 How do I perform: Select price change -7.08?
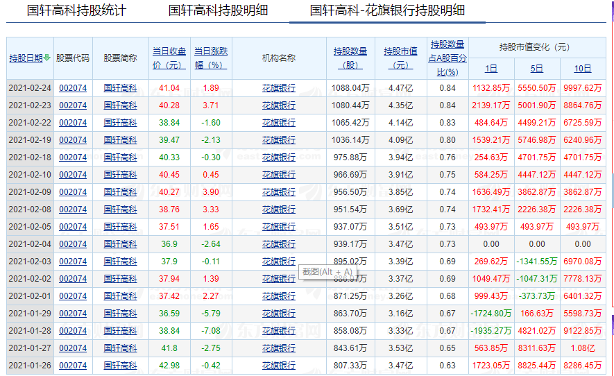tap(211, 331)
